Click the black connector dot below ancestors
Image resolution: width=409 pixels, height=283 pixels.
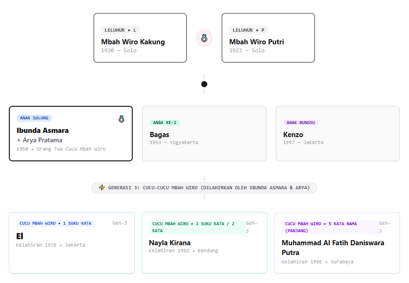[x=204, y=84]
